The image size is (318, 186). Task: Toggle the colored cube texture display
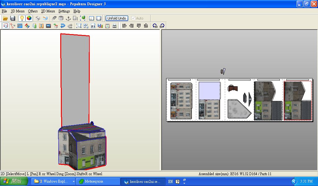click(29, 18)
